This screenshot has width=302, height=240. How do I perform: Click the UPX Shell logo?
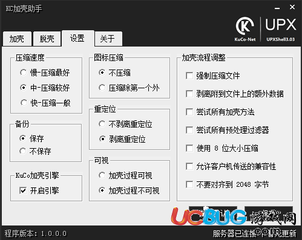click(281, 29)
